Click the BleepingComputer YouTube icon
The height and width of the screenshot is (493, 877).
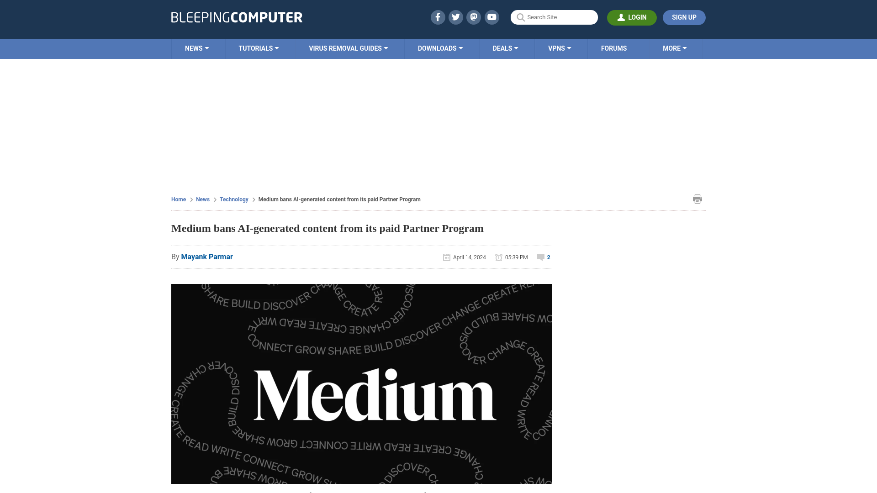point(491,17)
